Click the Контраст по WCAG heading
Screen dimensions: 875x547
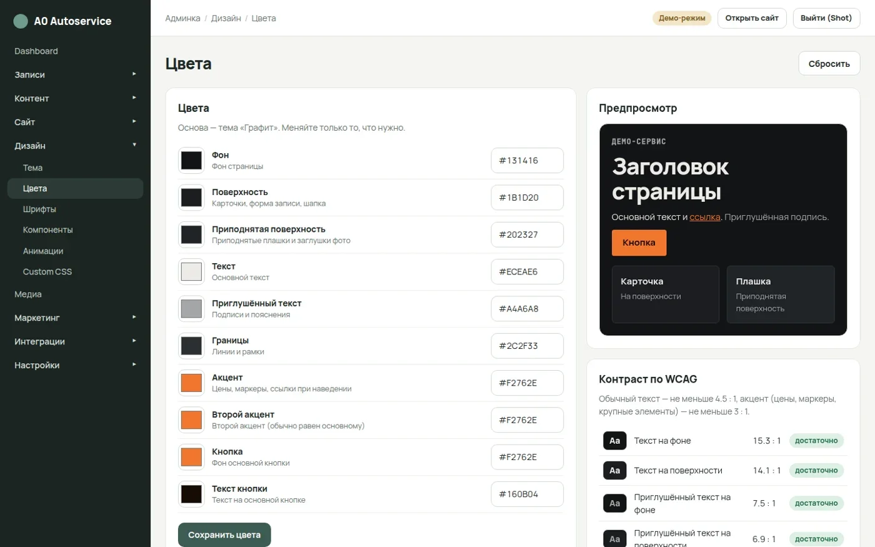pos(647,379)
